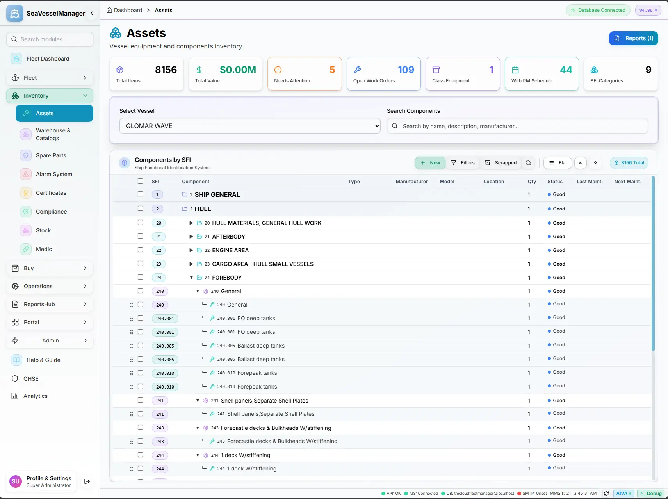
Task: Open Alarm System from sidebar
Action: [x=54, y=174]
